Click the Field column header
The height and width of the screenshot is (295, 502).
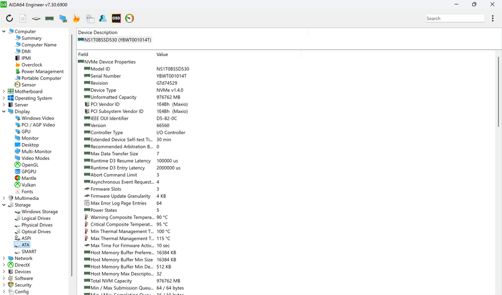pos(116,54)
